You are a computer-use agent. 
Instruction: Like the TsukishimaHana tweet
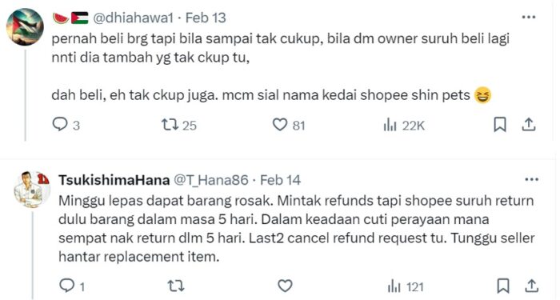click(285, 286)
